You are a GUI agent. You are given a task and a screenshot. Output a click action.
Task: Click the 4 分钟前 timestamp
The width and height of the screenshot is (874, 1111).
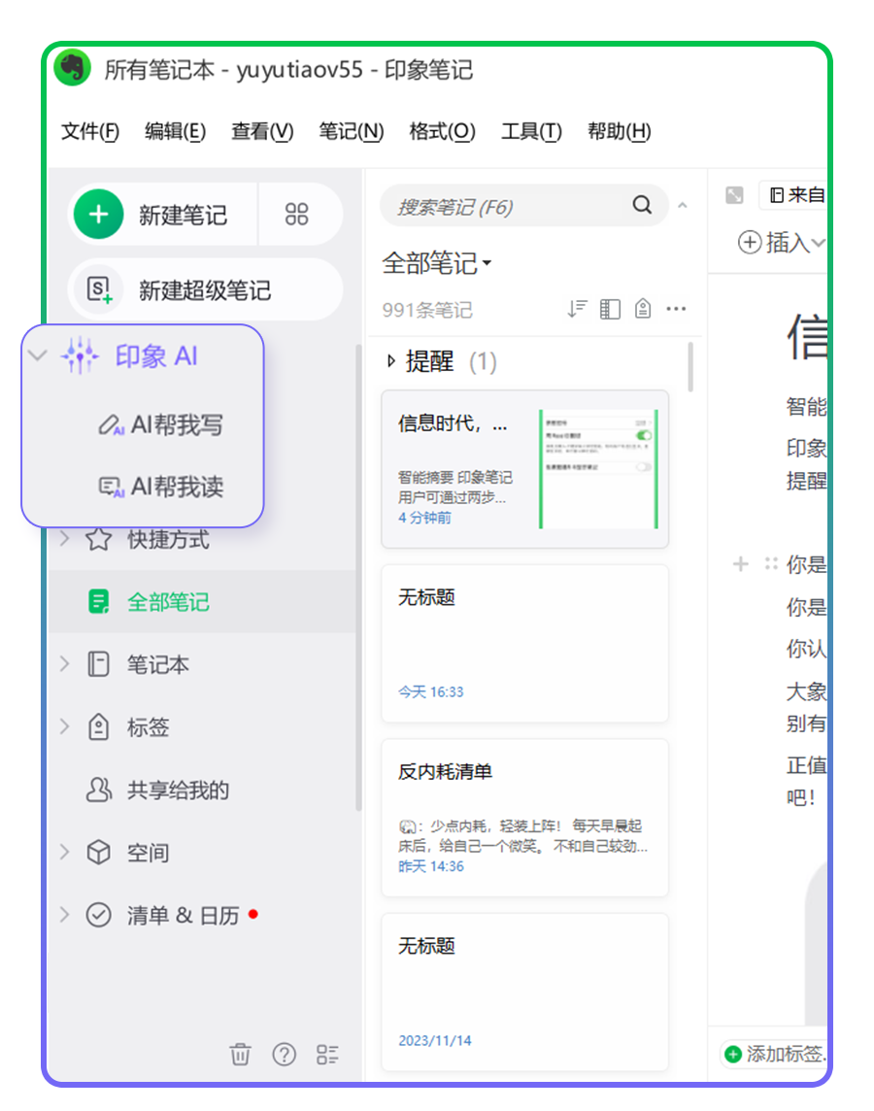424,518
